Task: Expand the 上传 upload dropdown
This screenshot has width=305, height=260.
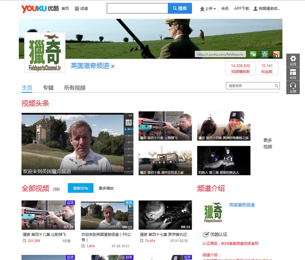Action: click(x=208, y=9)
